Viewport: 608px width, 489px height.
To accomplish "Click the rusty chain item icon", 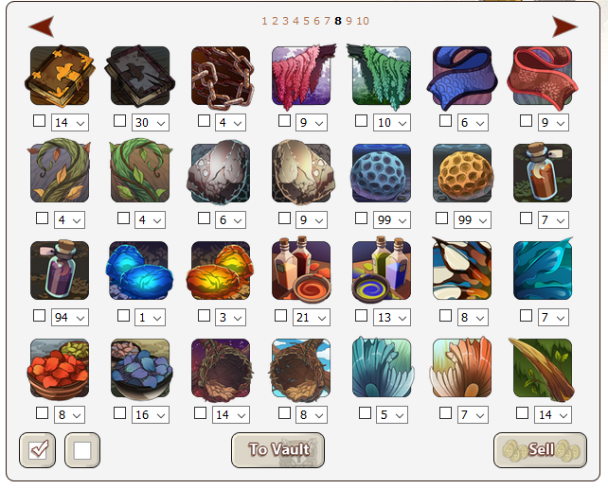I will tap(222, 77).
